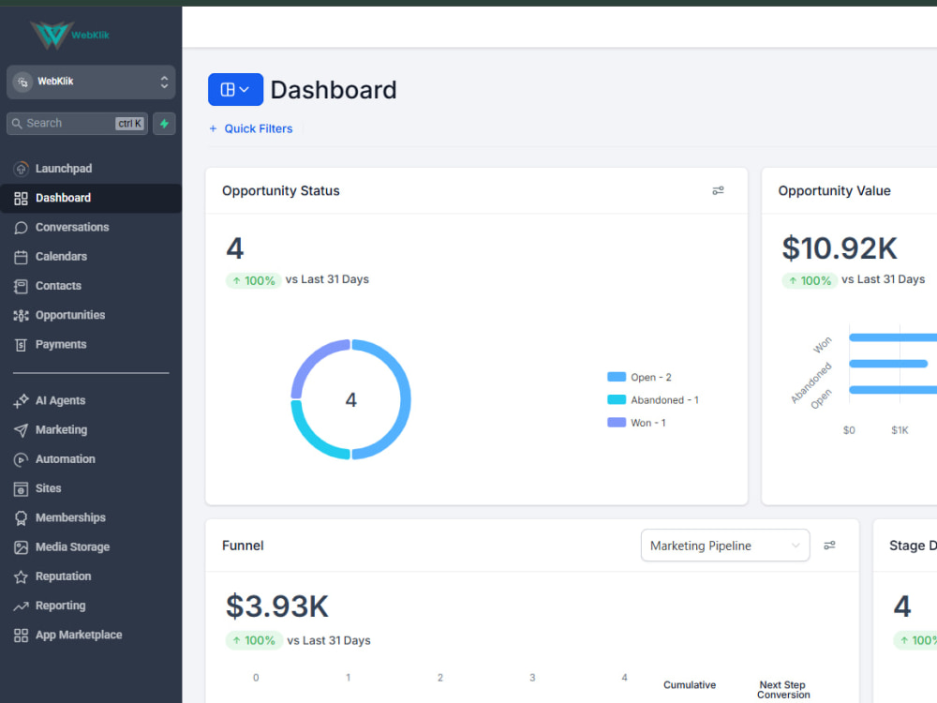937x703 pixels.
Task: Go to Conversations
Action: (91, 227)
